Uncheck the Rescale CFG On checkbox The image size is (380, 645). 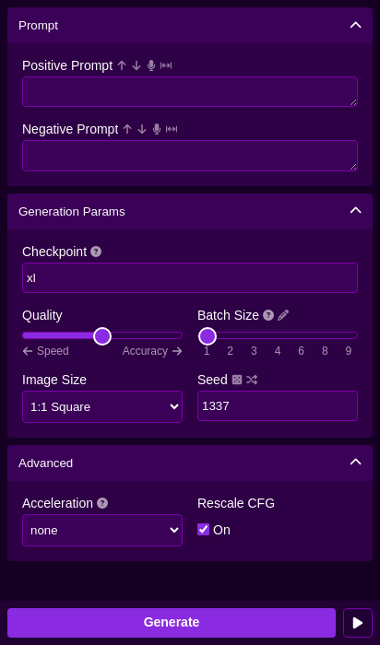click(204, 530)
